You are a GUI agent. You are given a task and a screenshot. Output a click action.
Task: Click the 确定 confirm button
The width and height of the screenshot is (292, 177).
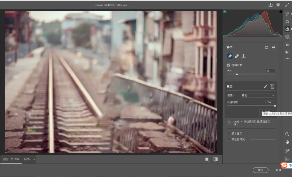click(260, 170)
